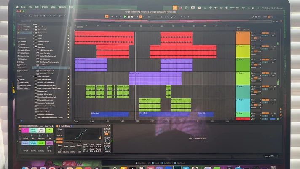Open the View menu
The width and height of the screenshot is (300, 169).
pos(53,7)
